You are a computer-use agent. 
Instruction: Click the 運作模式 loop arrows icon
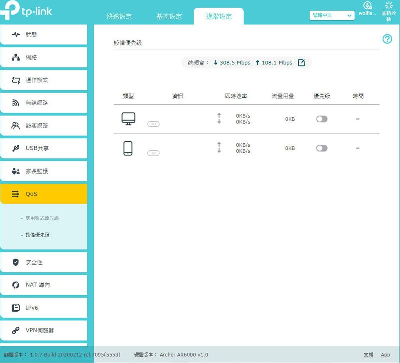[16, 80]
